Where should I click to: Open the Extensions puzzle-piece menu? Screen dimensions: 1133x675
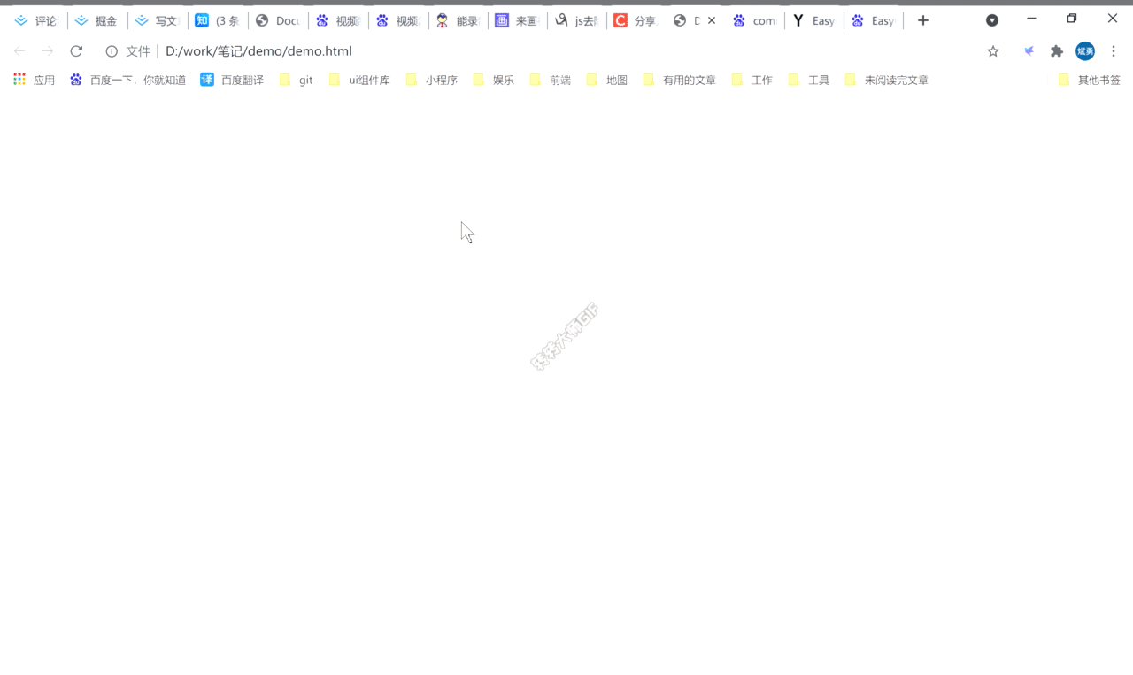click(x=1057, y=51)
